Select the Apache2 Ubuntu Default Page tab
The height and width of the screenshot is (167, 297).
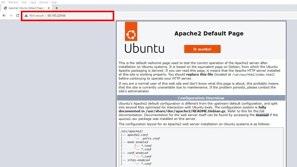click(27, 8)
